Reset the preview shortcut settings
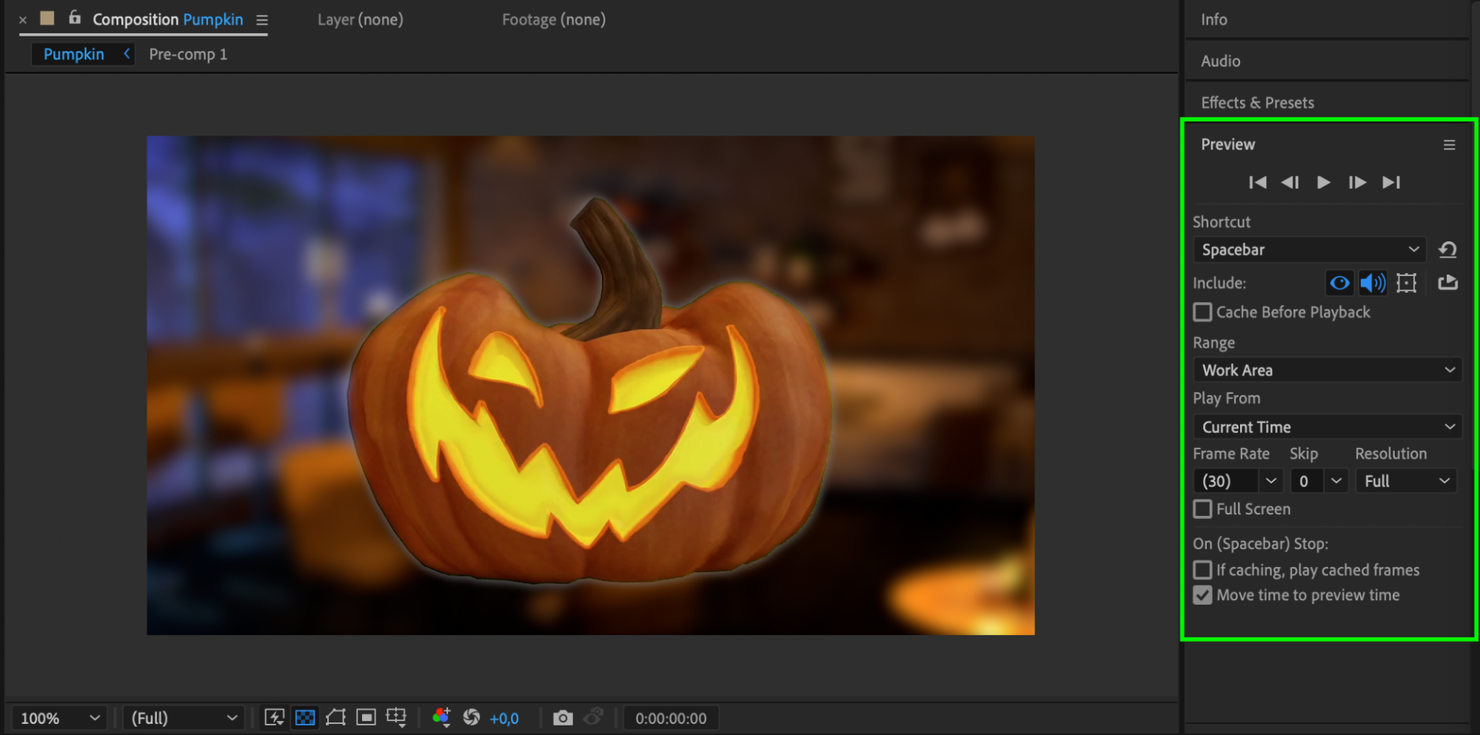The width and height of the screenshot is (1480, 735). (x=1447, y=249)
